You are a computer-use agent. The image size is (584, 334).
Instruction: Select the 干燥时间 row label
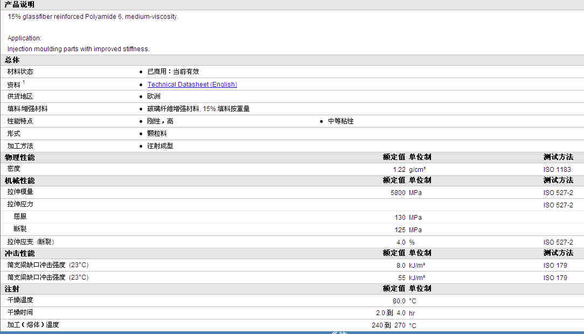pos(20,312)
